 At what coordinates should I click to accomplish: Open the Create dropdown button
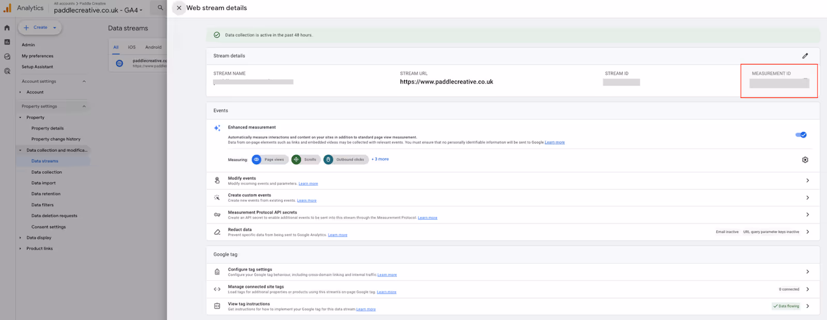click(x=40, y=27)
